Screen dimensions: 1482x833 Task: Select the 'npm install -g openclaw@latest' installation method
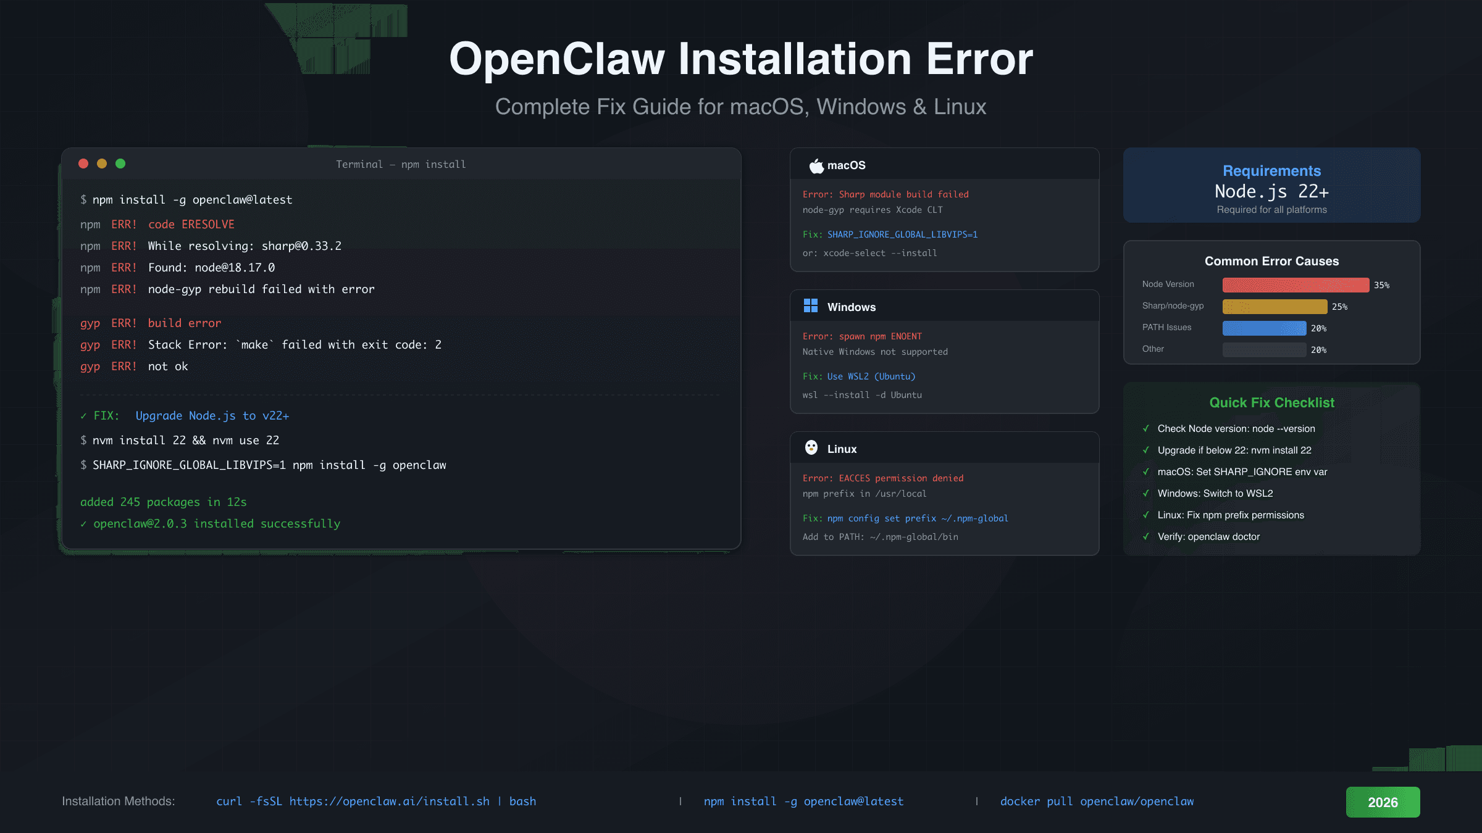click(x=804, y=801)
